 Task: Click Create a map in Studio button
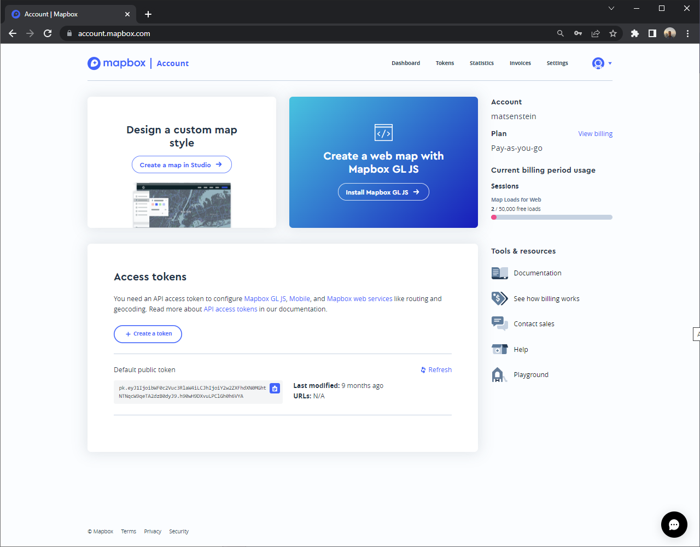point(182,164)
